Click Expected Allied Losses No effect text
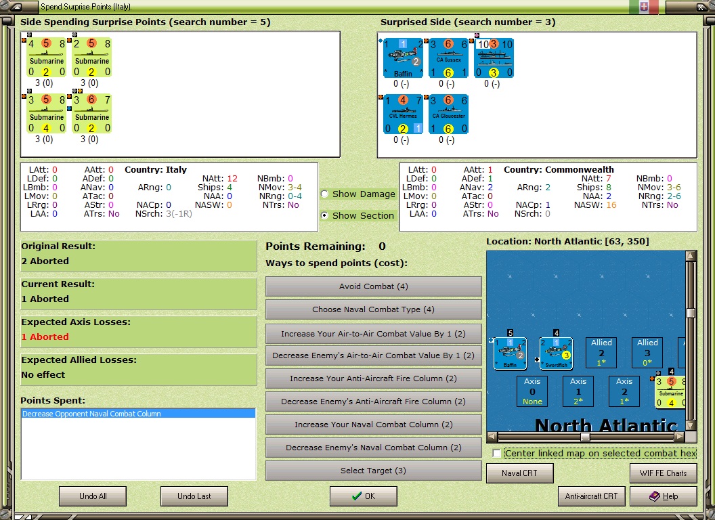715x520 pixels. click(x=43, y=374)
